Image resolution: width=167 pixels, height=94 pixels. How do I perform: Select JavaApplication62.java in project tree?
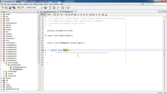tap(20, 67)
